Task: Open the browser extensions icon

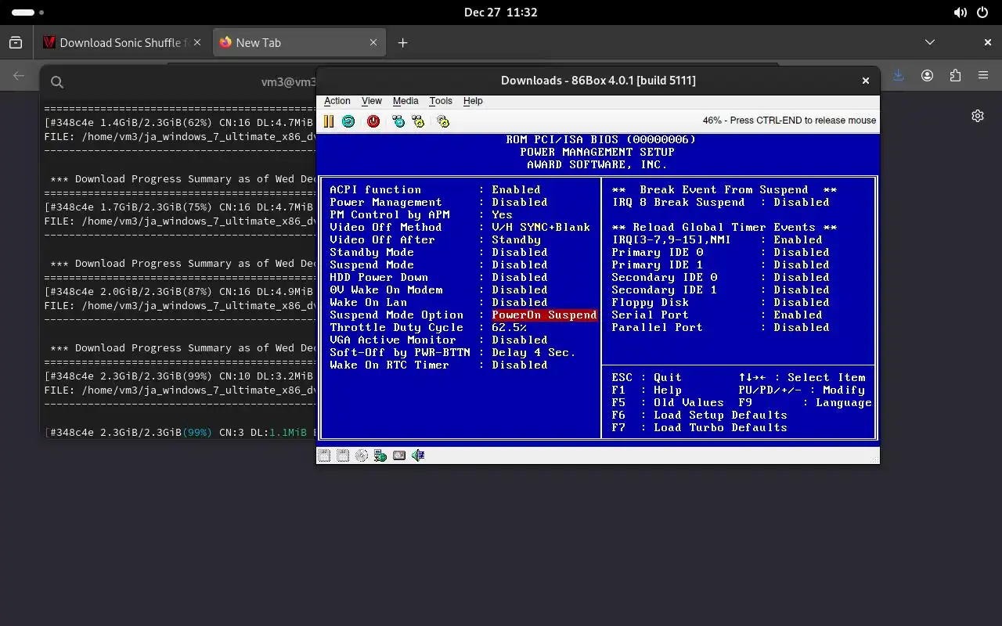Action: tap(955, 76)
